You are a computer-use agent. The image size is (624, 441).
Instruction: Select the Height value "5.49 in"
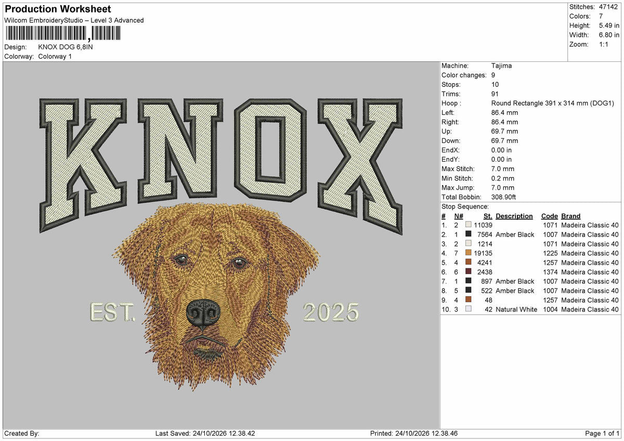[608, 25]
